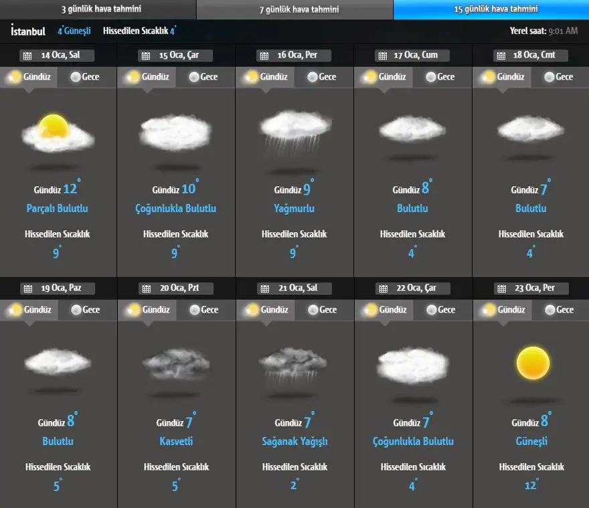Click the 16 Oca, Per date label

pos(297,56)
